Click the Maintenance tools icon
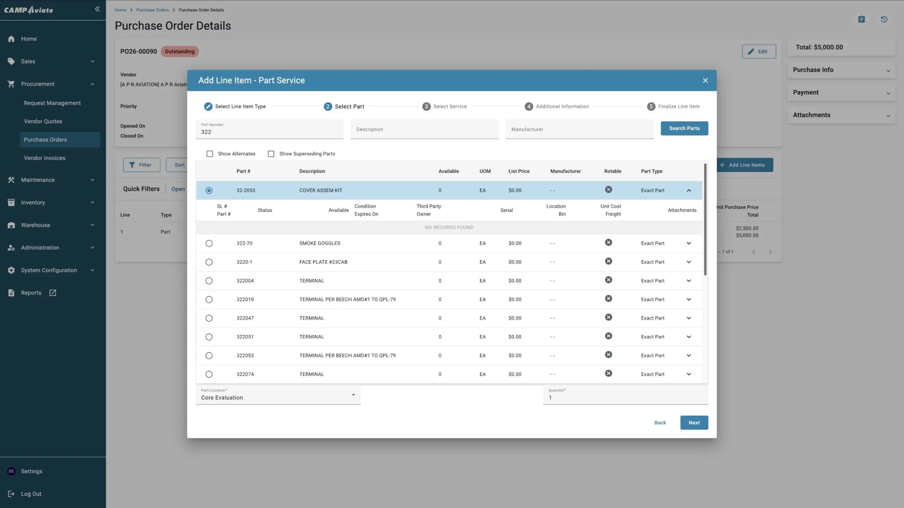This screenshot has height=508, width=904. [11, 180]
